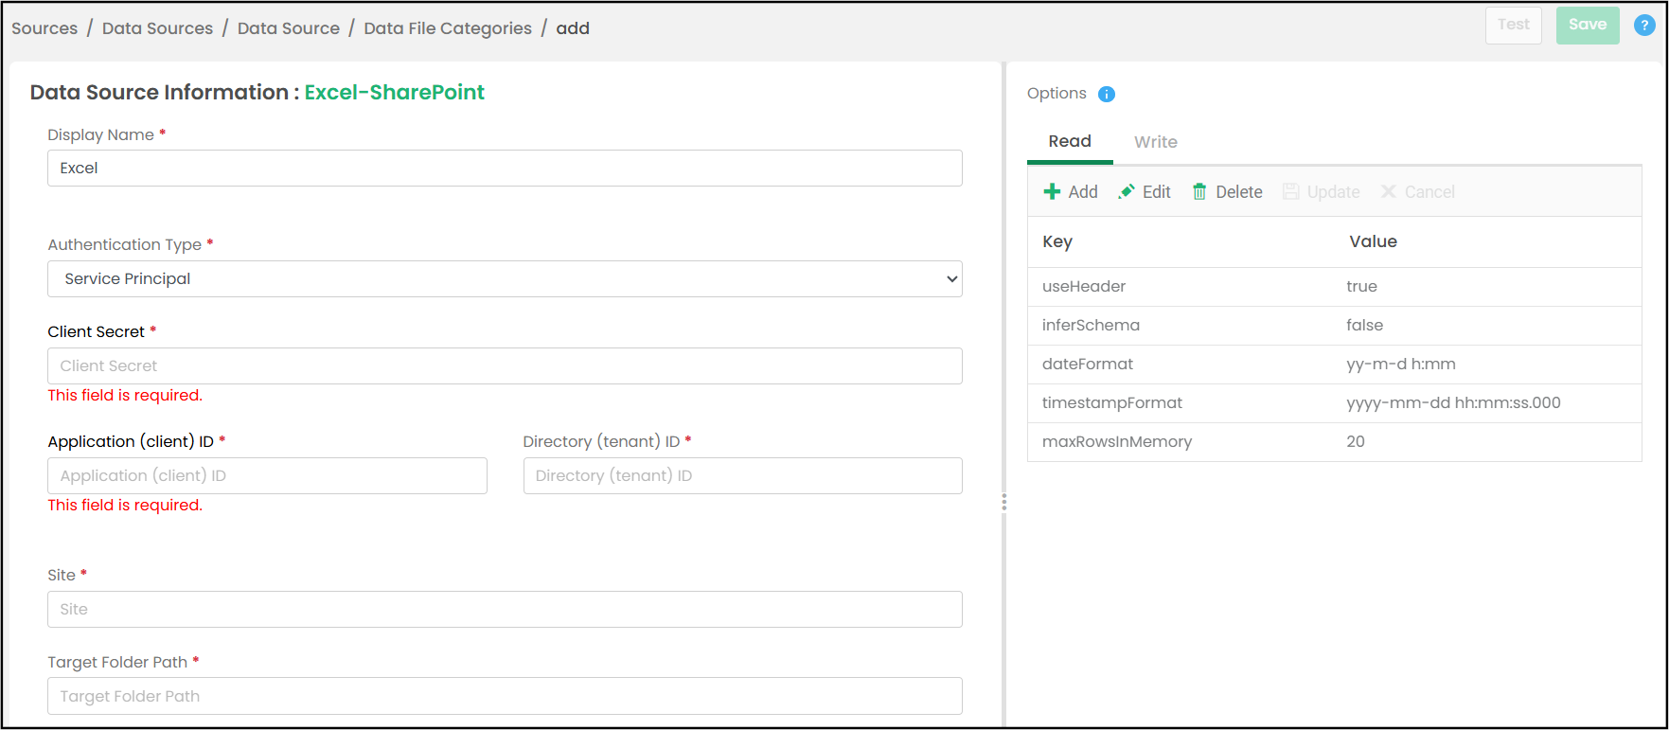Image resolution: width=1669 pixels, height=730 pixels.
Task: Switch to the Write tab
Action: [x=1156, y=142]
